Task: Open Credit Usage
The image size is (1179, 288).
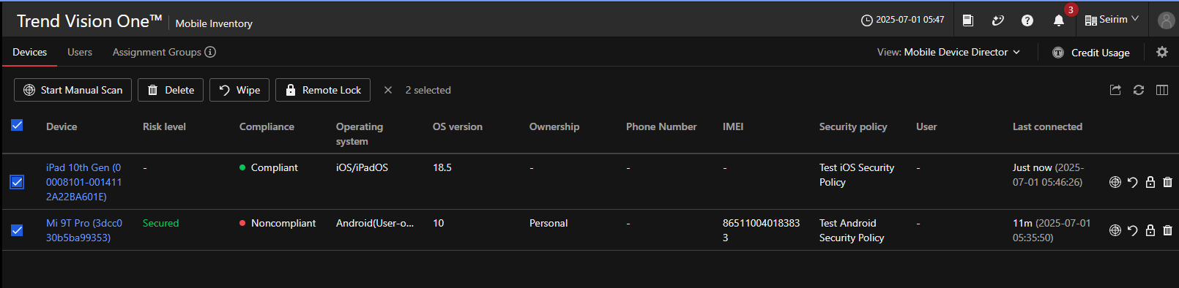Action: click(1091, 53)
